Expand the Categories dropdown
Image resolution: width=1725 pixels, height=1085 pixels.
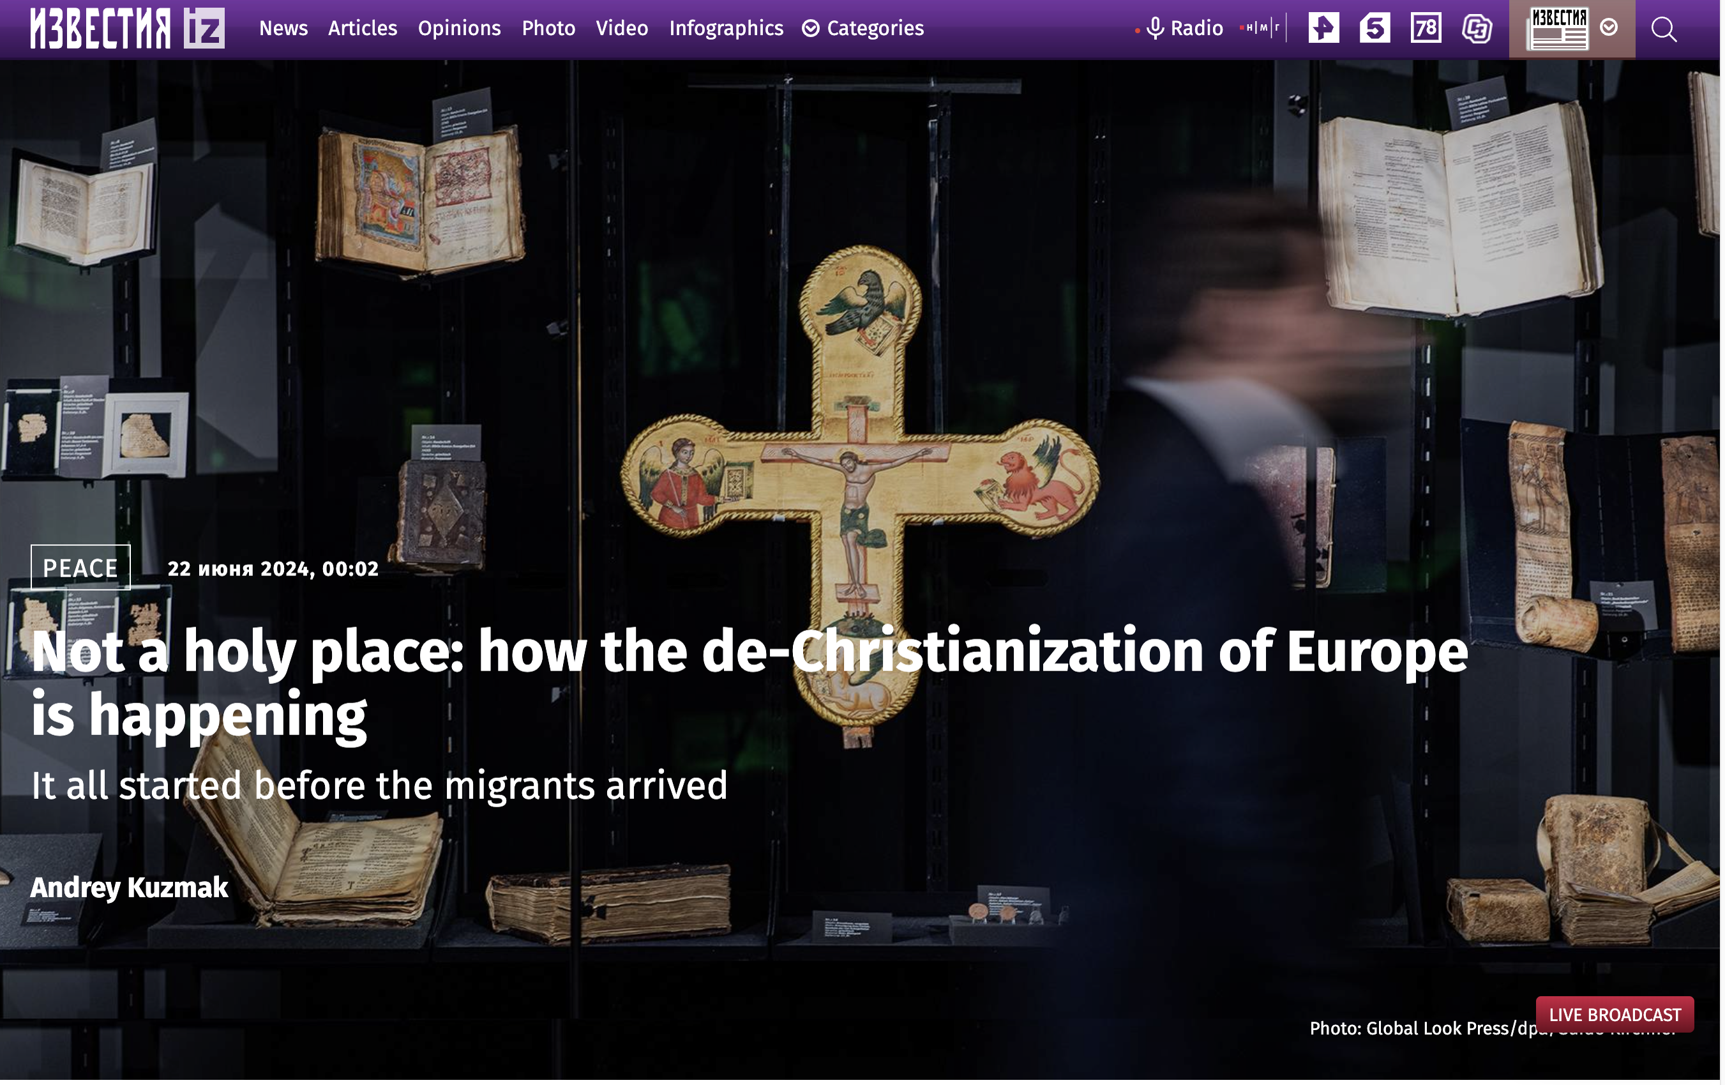tap(862, 29)
